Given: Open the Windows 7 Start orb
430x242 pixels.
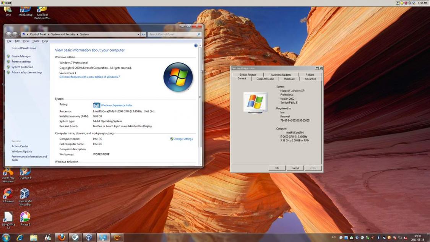Looking at the screenshot, I should pyautogui.click(x=6, y=237).
